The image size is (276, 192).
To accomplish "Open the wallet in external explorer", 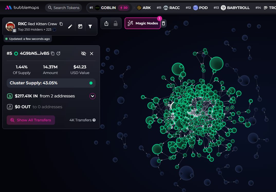I will pos(58,53).
